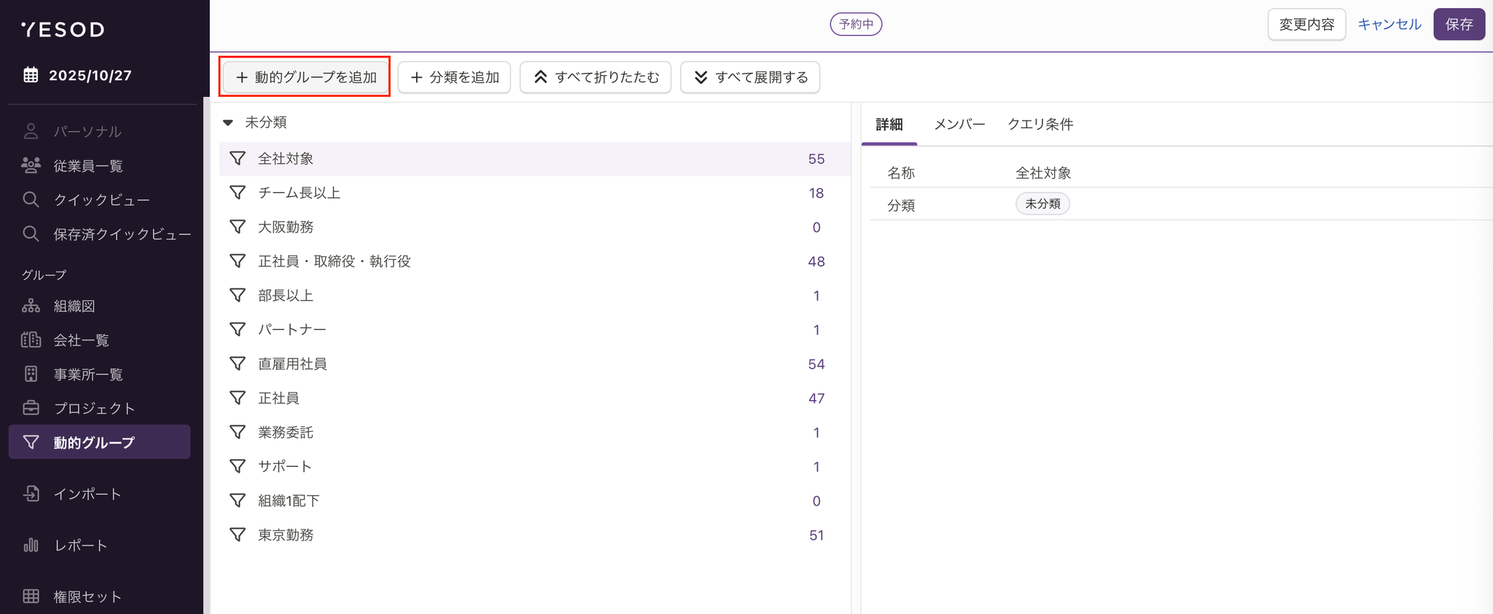Click the キャンセル link

click(1389, 24)
